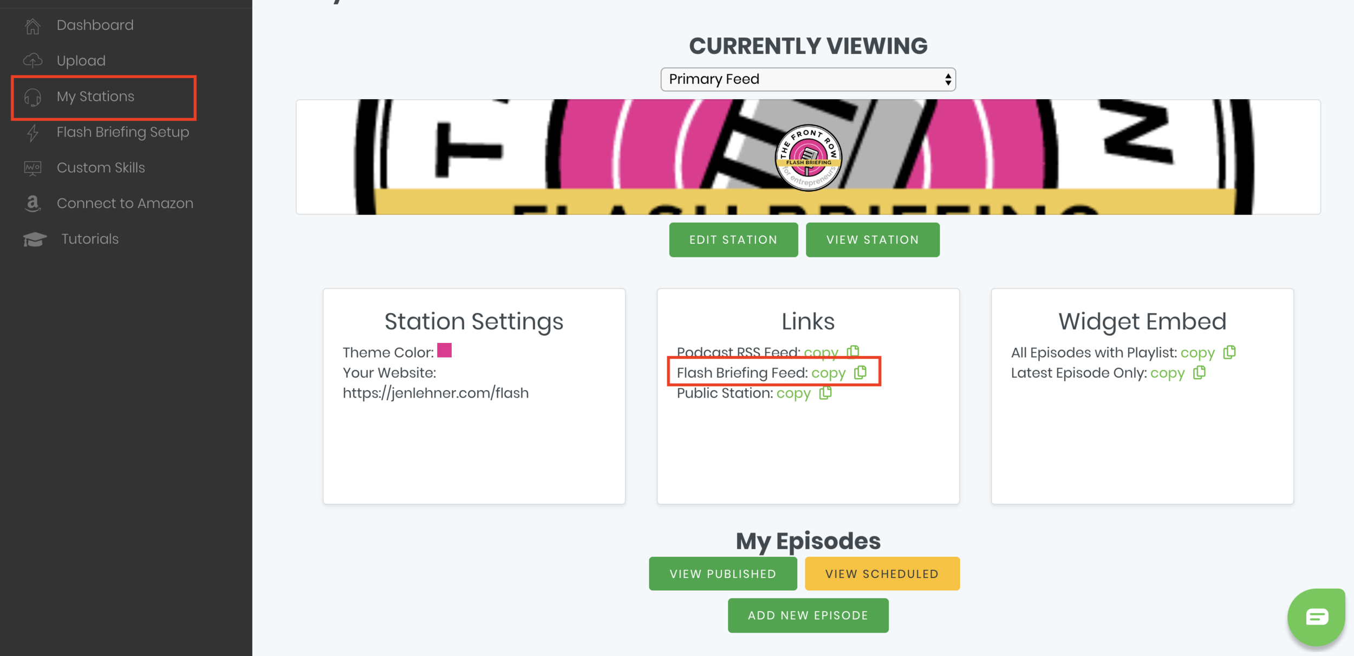Click the VIEW PUBLISHED button

(723, 574)
